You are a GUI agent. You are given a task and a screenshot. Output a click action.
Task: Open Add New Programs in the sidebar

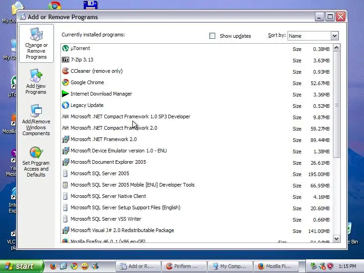[x=36, y=81]
